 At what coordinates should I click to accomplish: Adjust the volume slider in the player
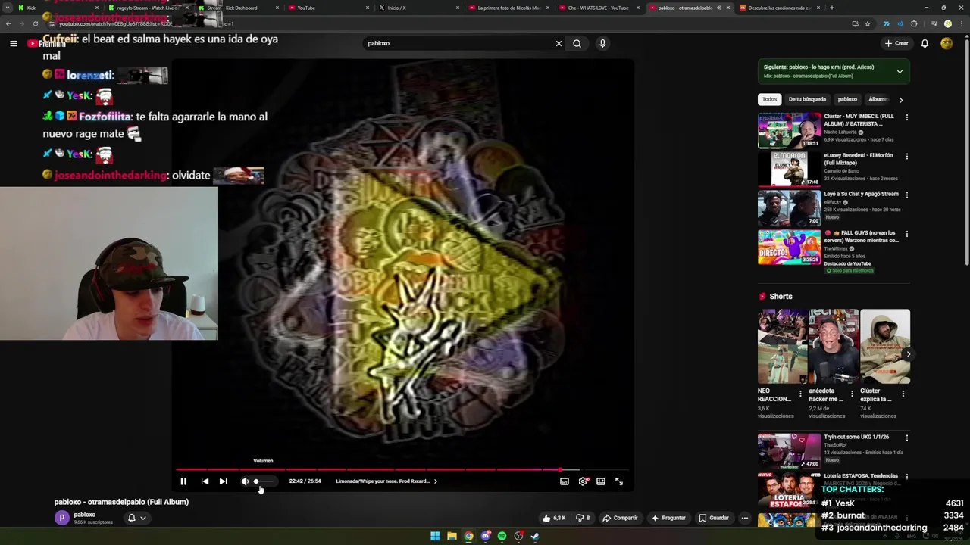pyautogui.click(x=264, y=481)
